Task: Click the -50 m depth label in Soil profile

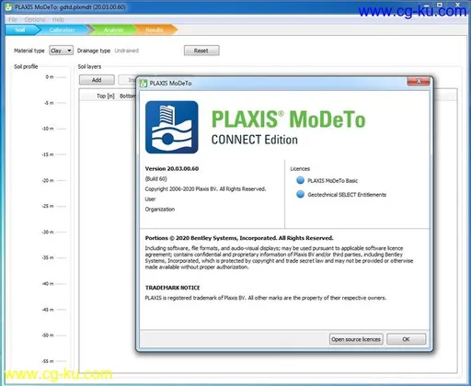Action: (48, 335)
